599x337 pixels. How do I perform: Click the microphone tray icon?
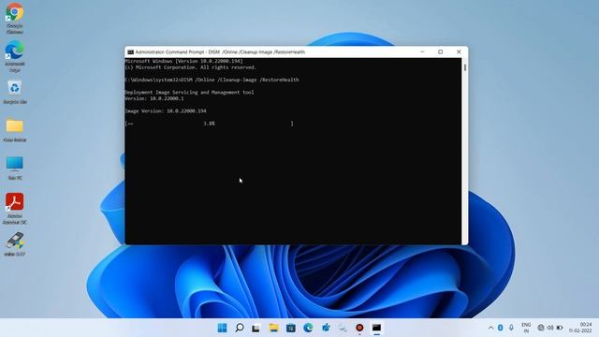(511, 328)
